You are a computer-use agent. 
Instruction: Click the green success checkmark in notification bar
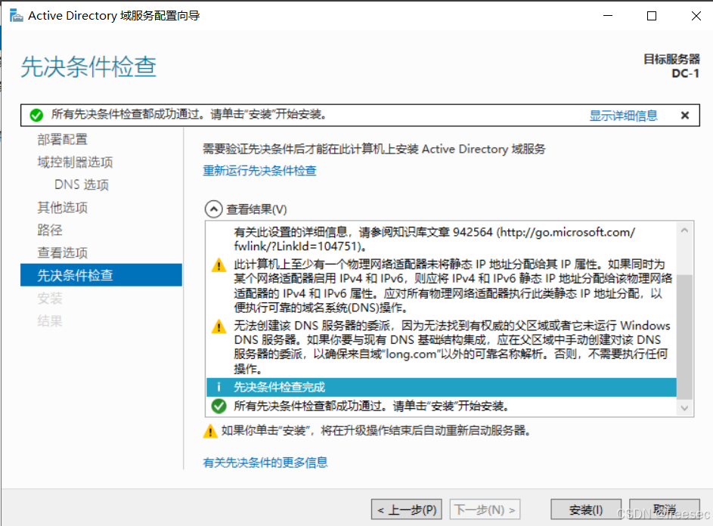point(36,116)
